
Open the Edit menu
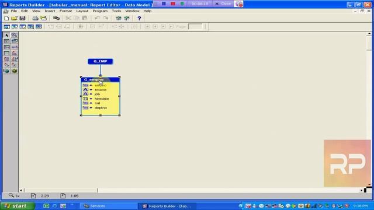point(25,11)
